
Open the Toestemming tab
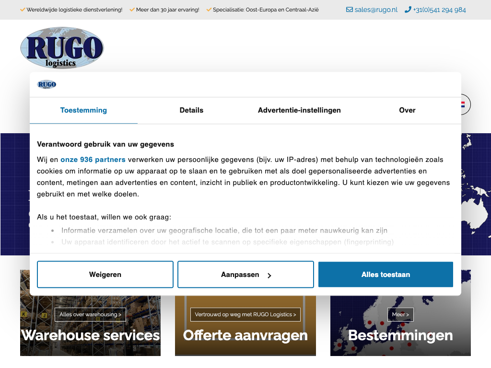point(83,110)
